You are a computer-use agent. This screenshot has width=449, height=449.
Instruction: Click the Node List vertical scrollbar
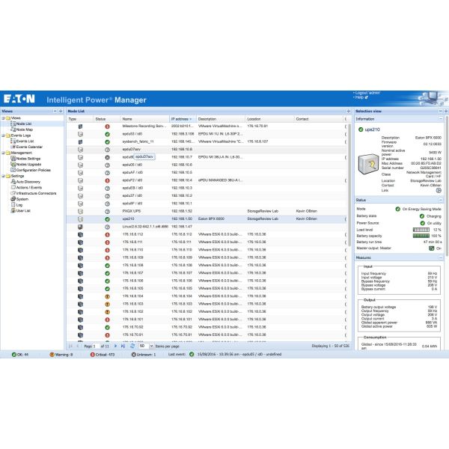[349, 185]
